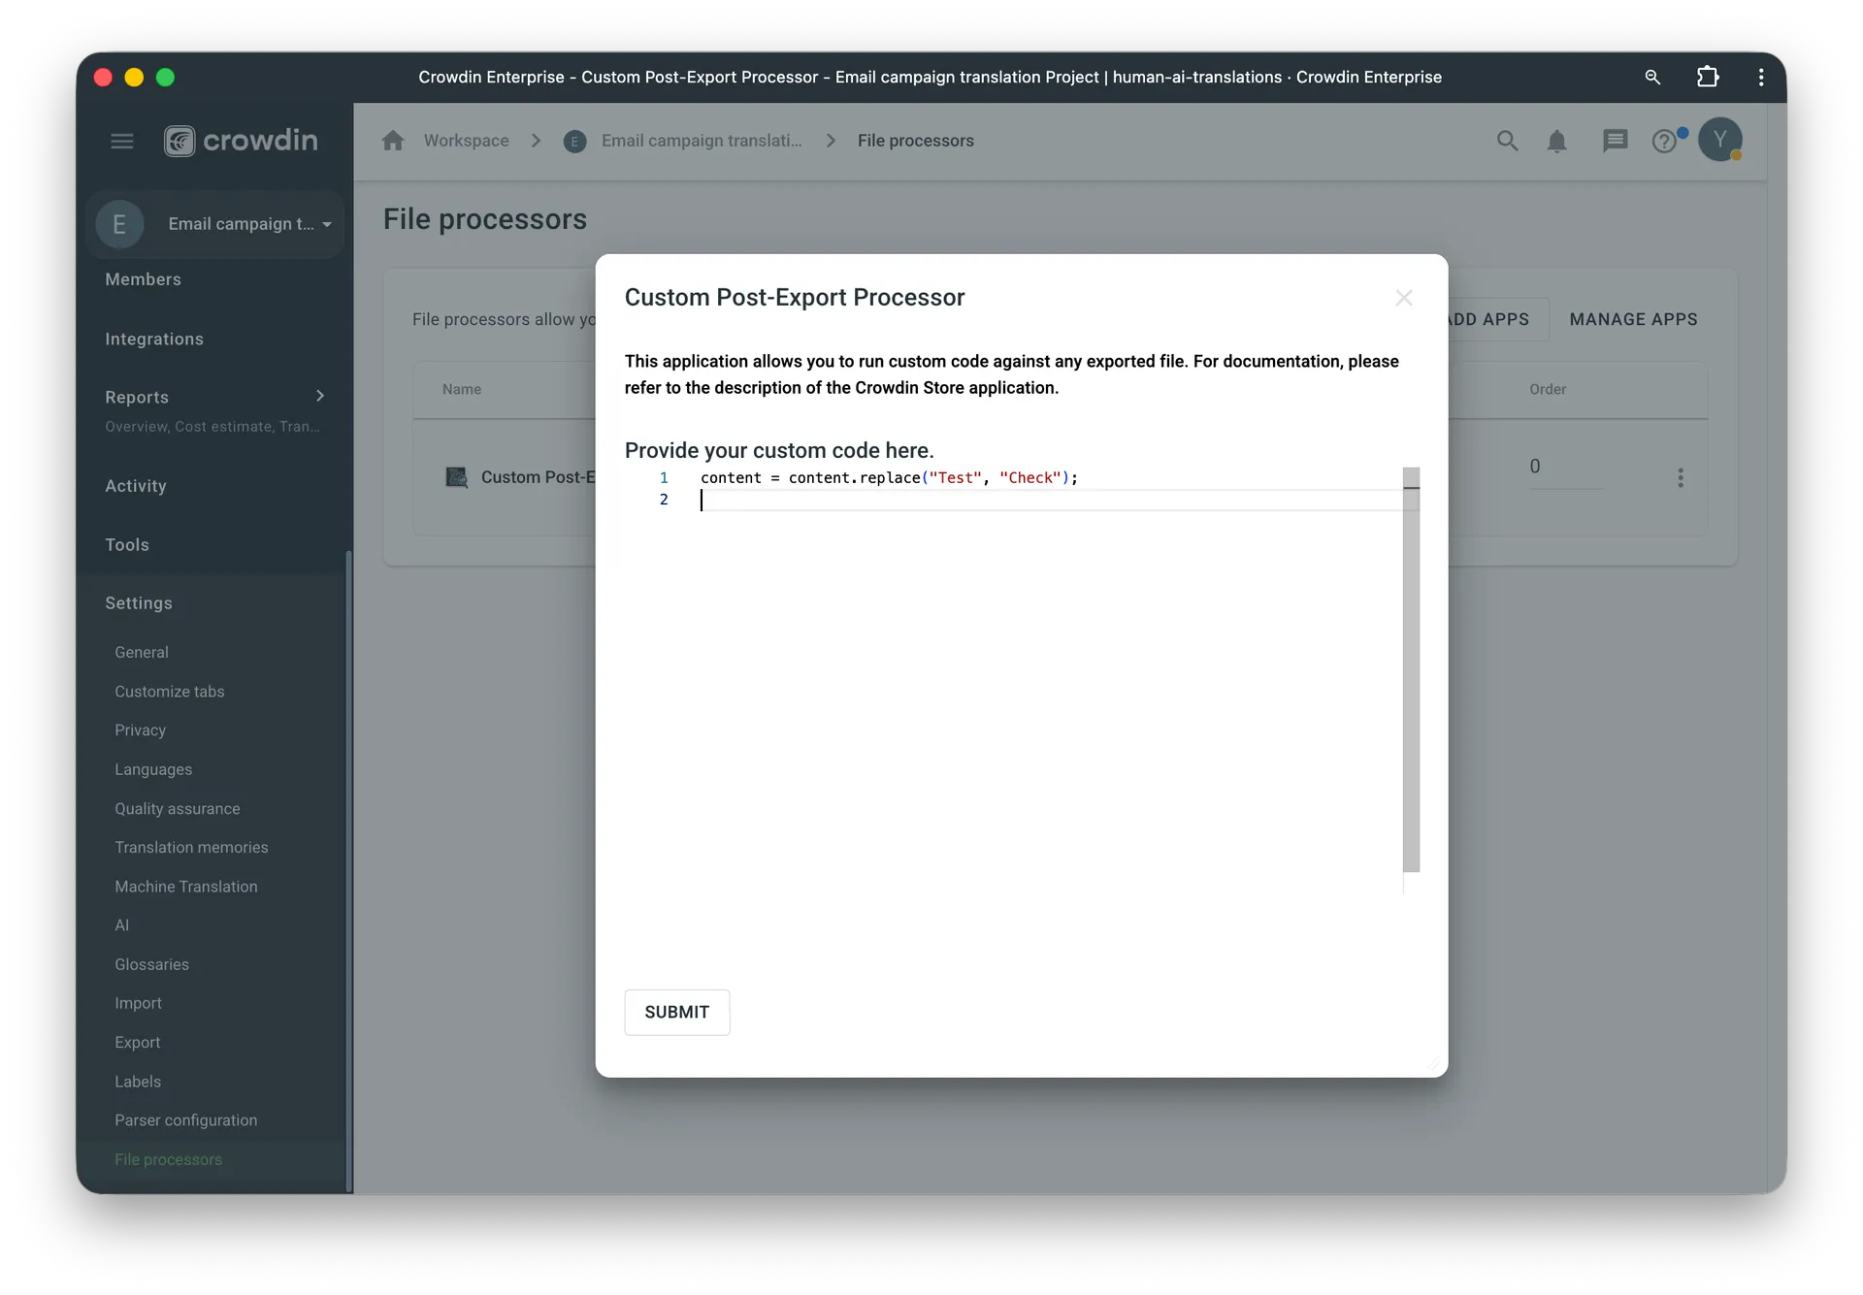Open three-dot options for Custom Post-Export row
Viewport: 1863px width, 1295px height.
point(1681,477)
